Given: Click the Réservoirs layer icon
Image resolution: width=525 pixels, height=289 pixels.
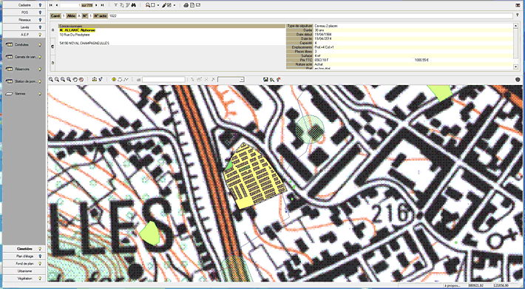Looking at the screenshot, I should [x=9, y=69].
